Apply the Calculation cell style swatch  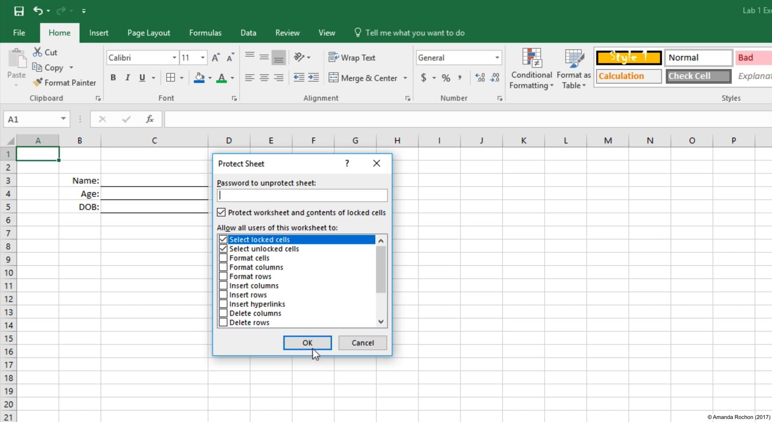628,76
